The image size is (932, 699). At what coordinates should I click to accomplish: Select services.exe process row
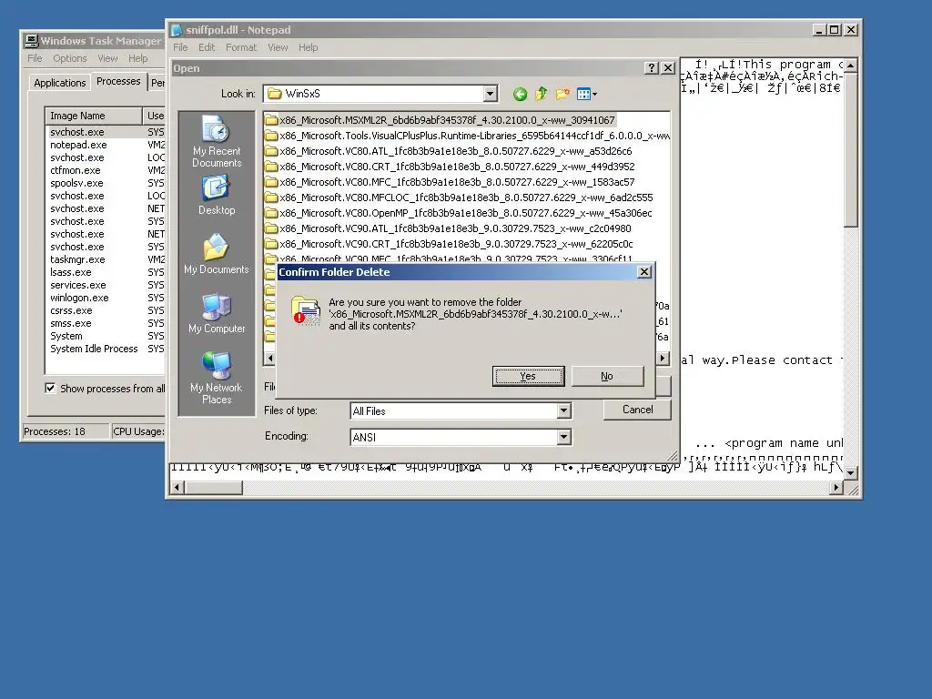point(107,285)
